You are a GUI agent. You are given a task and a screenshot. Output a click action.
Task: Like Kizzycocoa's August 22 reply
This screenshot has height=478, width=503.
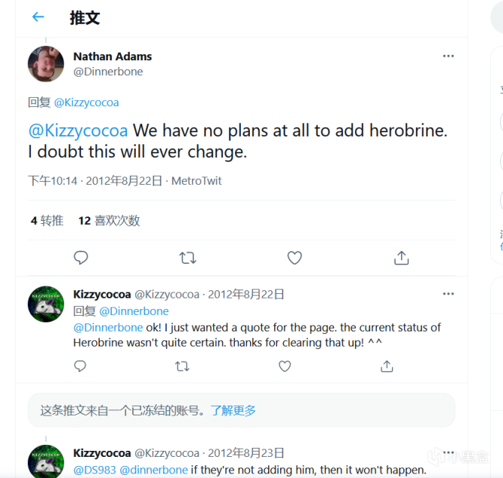285,366
